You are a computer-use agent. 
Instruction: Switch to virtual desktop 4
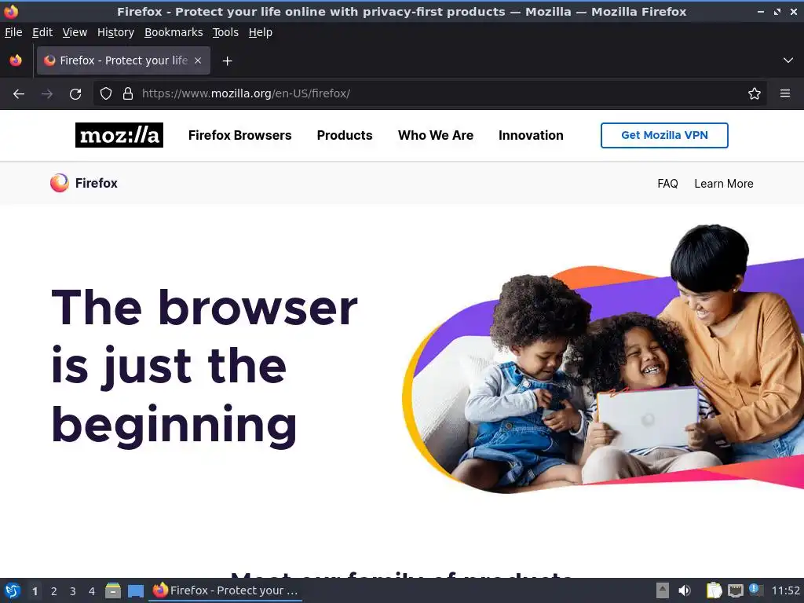tap(92, 591)
